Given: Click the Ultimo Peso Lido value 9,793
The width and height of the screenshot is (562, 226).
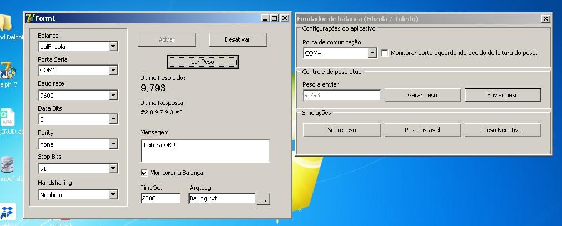Looking at the screenshot, I should click(x=153, y=88).
